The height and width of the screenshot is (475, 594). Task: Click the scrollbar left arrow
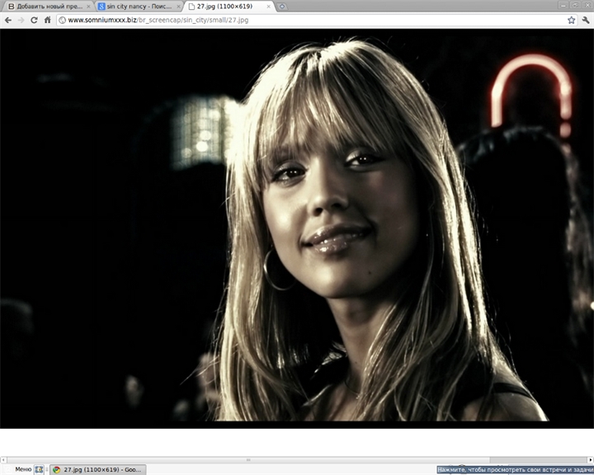pos(3,460)
